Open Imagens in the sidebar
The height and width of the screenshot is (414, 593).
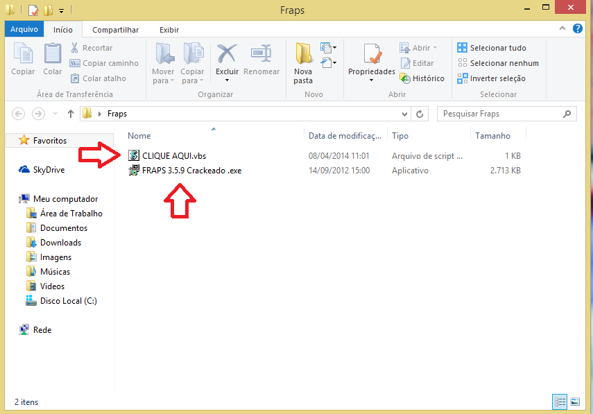[x=49, y=257]
